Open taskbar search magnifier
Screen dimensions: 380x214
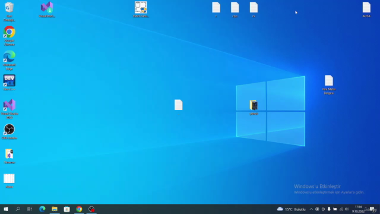(x=18, y=209)
